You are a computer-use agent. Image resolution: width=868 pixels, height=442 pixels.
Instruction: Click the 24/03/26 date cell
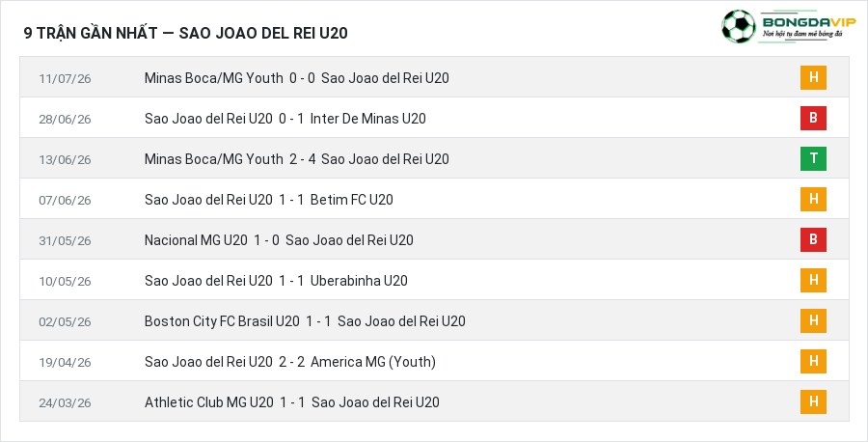[65, 402]
